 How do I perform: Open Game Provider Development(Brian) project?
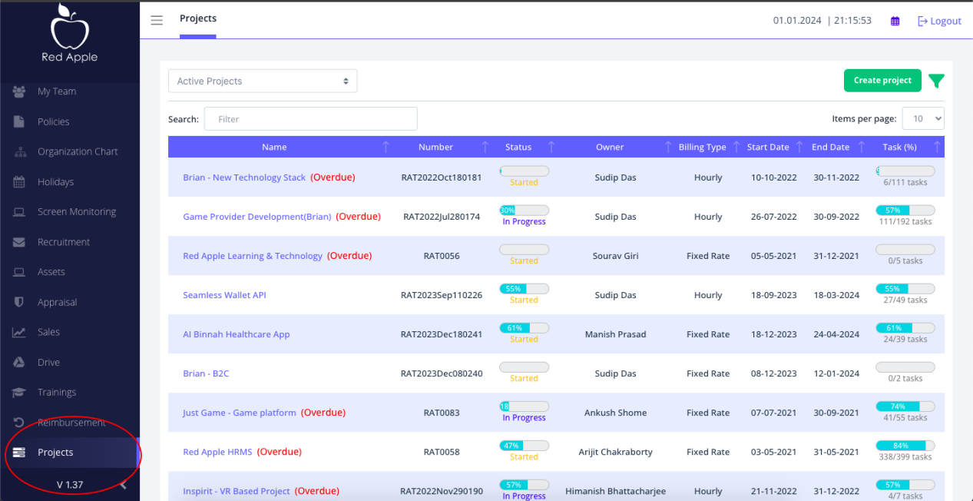pyautogui.click(x=257, y=217)
